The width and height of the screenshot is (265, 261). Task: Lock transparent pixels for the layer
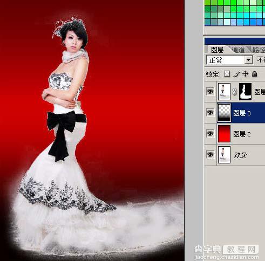click(x=227, y=74)
